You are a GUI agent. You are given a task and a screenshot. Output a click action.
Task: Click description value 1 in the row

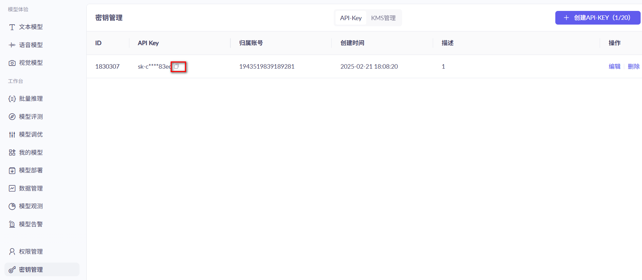click(443, 67)
